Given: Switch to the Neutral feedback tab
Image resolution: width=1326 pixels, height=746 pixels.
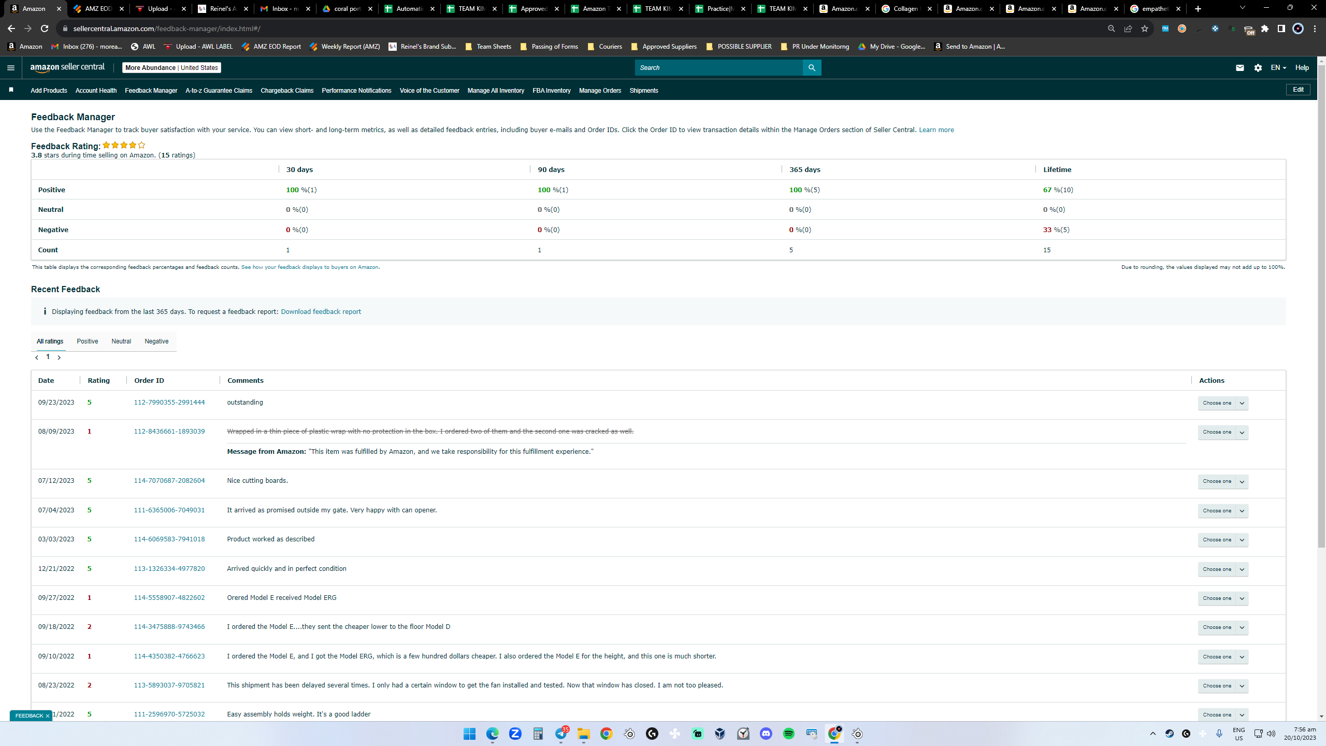Looking at the screenshot, I should pyautogui.click(x=121, y=341).
